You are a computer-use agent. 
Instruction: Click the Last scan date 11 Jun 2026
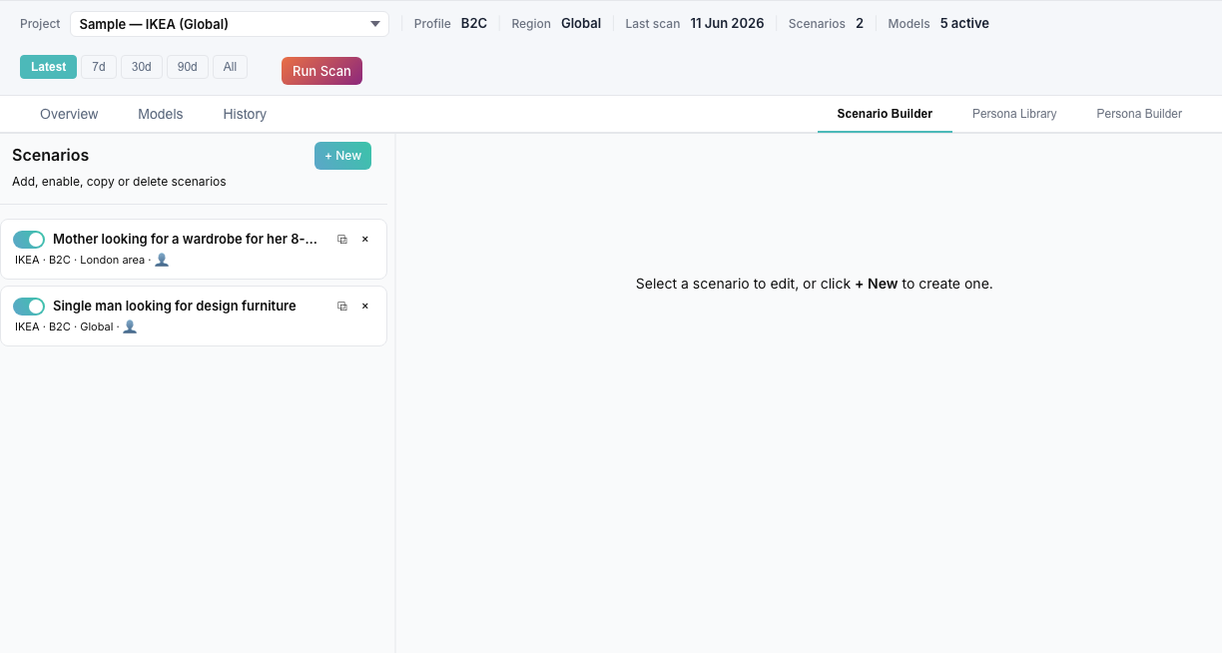[x=727, y=23]
